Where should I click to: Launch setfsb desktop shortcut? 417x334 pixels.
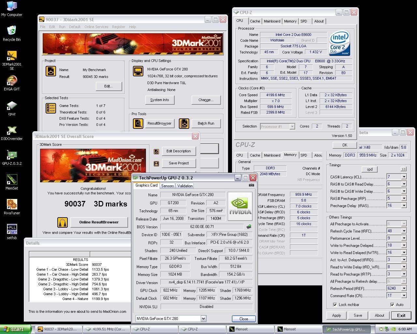pyautogui.click(x=12, y=232)
